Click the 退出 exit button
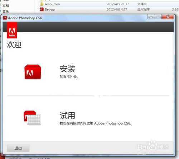This screenshot has height=159, width=179. coord(18,148)
